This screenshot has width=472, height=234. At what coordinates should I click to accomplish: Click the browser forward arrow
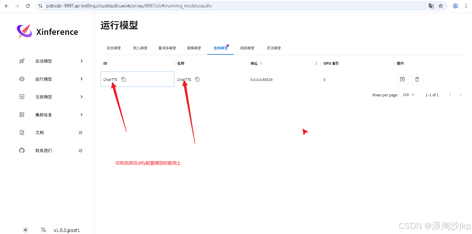tap(17, 6)
